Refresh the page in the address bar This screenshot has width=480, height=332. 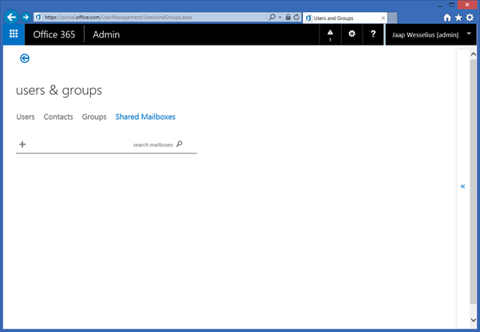[297, 17]
